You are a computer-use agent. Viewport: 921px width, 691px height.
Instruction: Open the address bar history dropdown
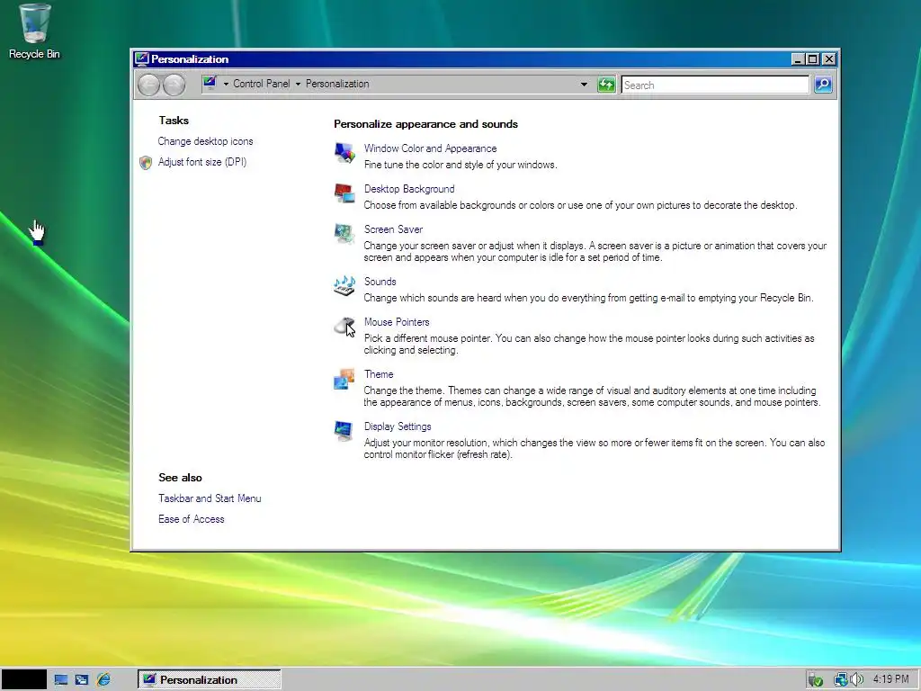(584, 85)
